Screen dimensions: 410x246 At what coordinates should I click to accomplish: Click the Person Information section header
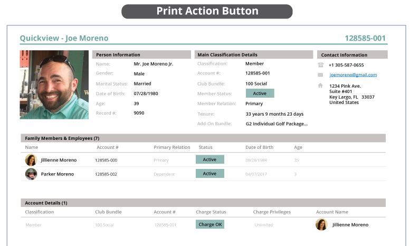(118, 54)
